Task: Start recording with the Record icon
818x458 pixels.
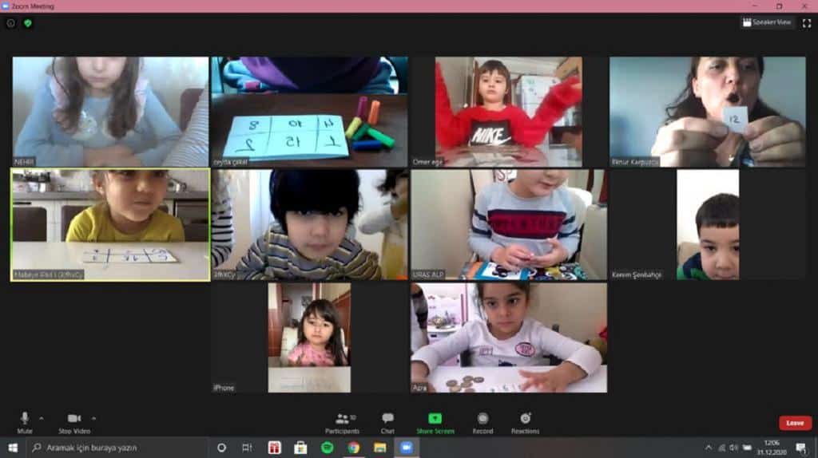Action: click(x=482, y=420)
